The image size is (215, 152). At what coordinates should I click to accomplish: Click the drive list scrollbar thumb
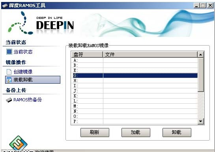(x=201, y=75)
